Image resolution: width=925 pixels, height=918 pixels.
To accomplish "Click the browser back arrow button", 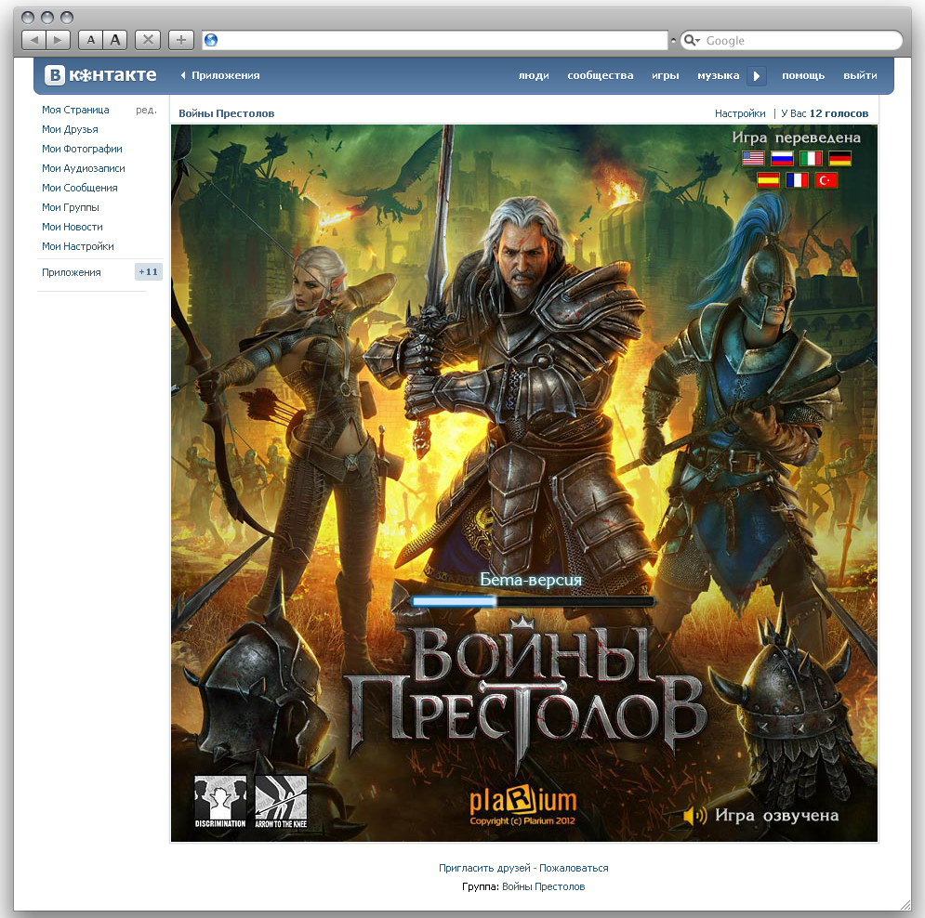I will tap(33, 40).
